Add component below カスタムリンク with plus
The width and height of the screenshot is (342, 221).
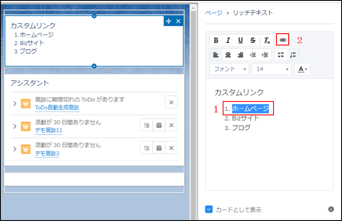[94, 66]
